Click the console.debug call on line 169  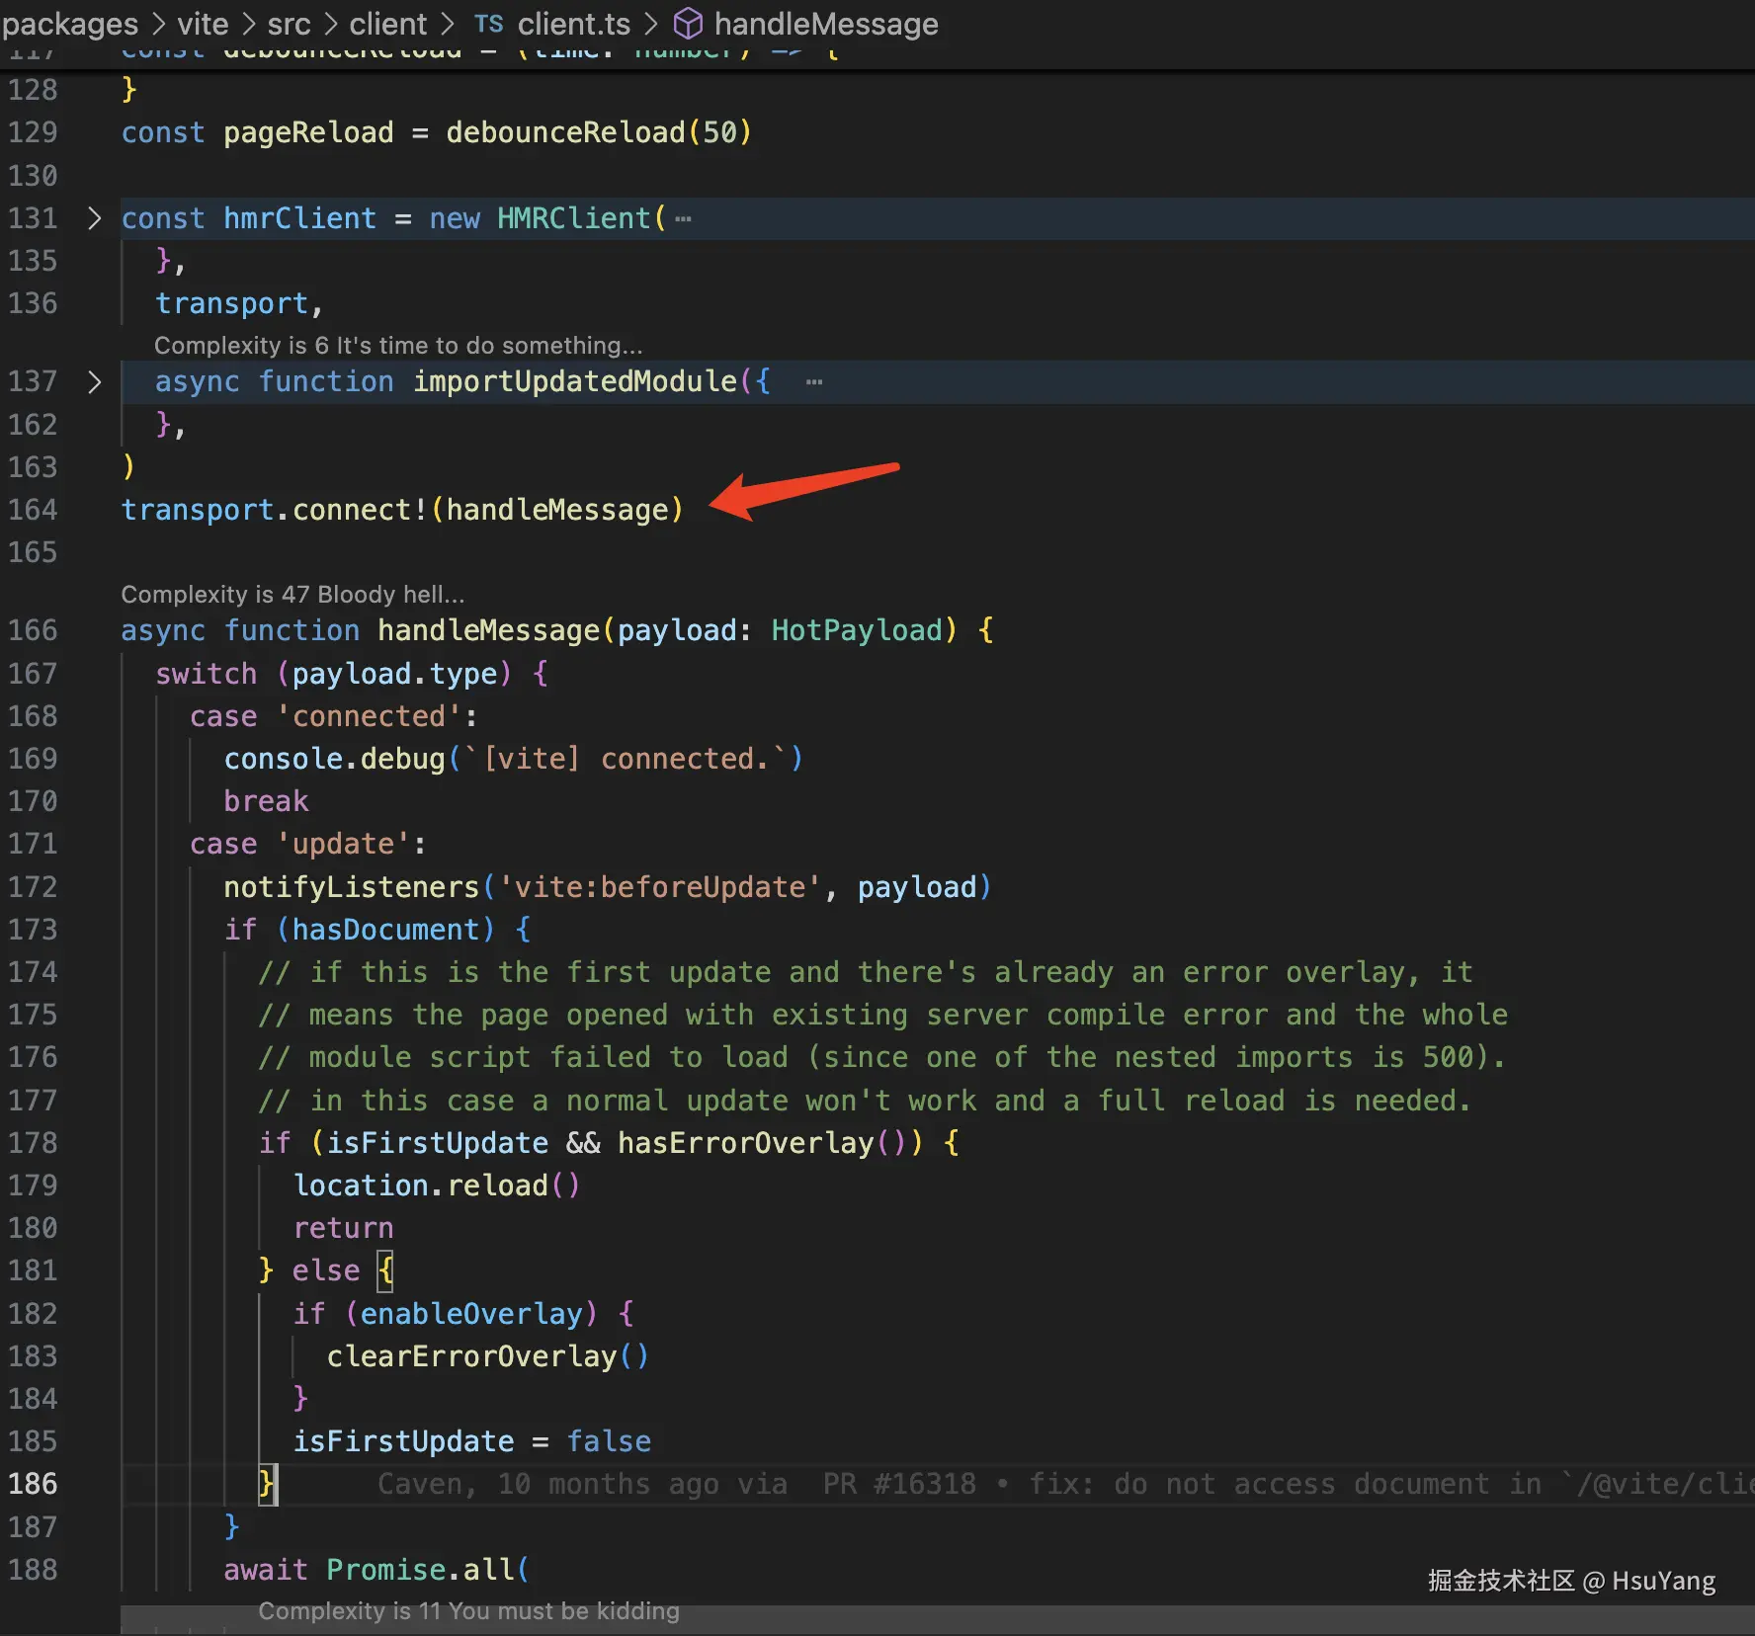[513, 759]
